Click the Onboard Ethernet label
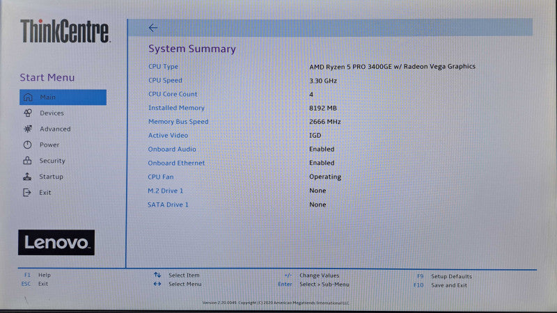Viewport: 557px width, 313px height. coord(176,163)
